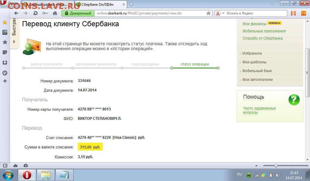Open the browser home page

point(55,13)
